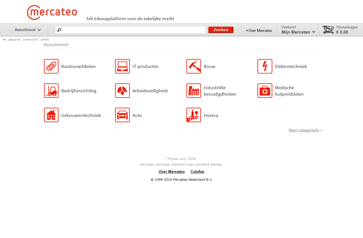The image size is (363, 238).
Task: Click the '* Prijzen excl. BTW' note
Action: (x=180, y=159)
